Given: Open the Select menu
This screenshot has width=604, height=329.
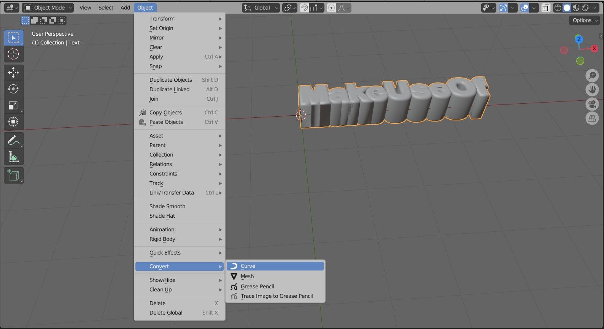Looking at the screenshot, I should (x=106, y=8).
